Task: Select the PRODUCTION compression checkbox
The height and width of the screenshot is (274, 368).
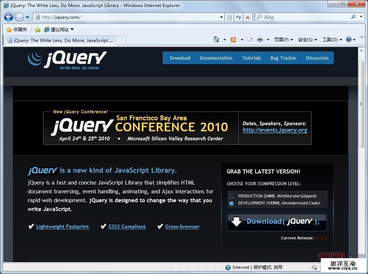Action: pos(231,196)
